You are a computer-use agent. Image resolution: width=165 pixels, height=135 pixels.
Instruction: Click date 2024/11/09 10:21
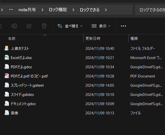click(x=100, y=58)
